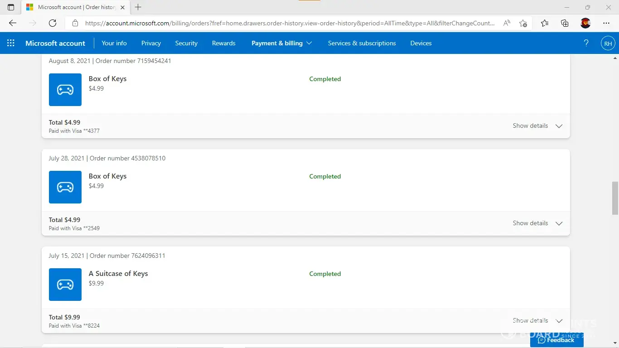619x348 pixels.
Task: Expand Show details for July 28 order
Action: tap(537, 223)
